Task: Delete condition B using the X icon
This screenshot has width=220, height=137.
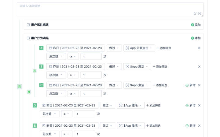Action: [x=199, y=67]
